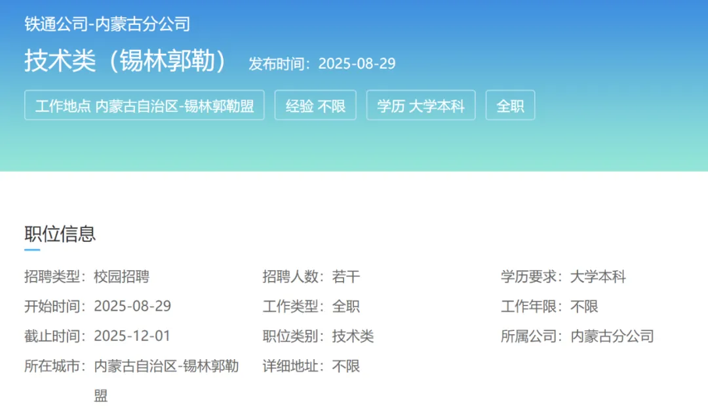Click the 工作年限： label
The height and width of the screenshot is (409, 708).
click(x=532, y=306)
